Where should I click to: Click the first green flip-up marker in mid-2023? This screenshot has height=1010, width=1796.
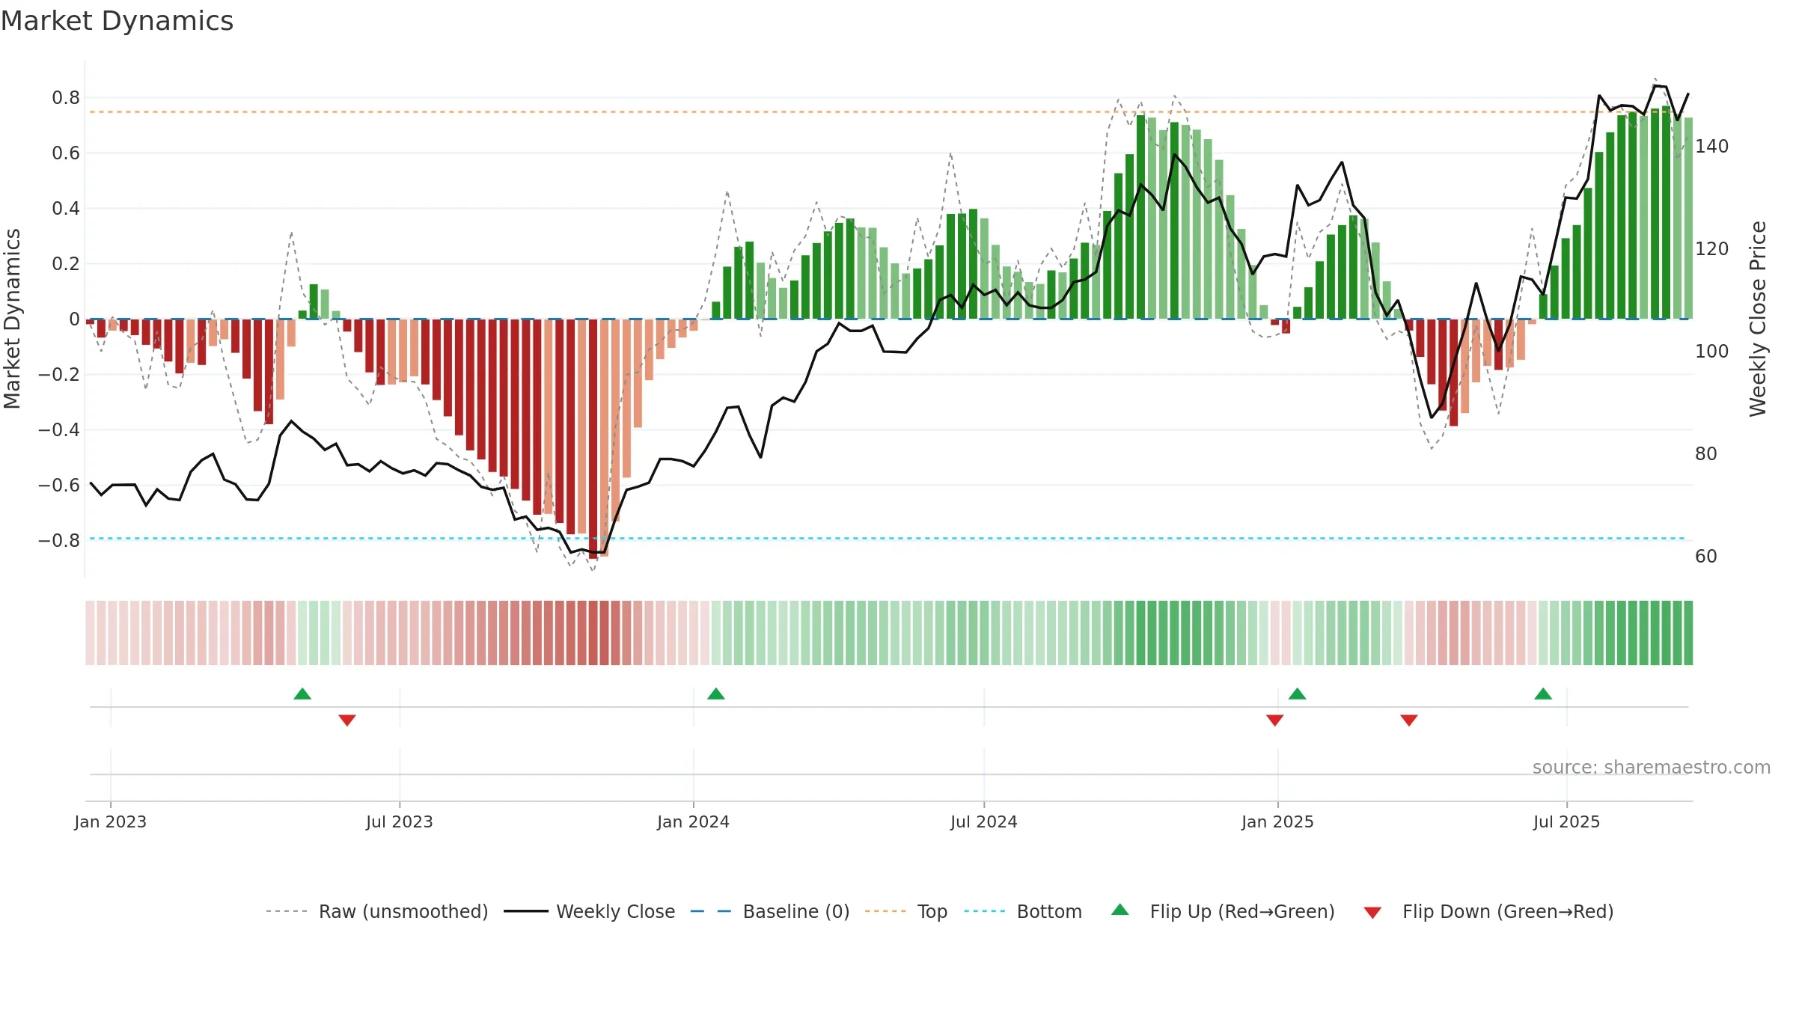point(302,694)
